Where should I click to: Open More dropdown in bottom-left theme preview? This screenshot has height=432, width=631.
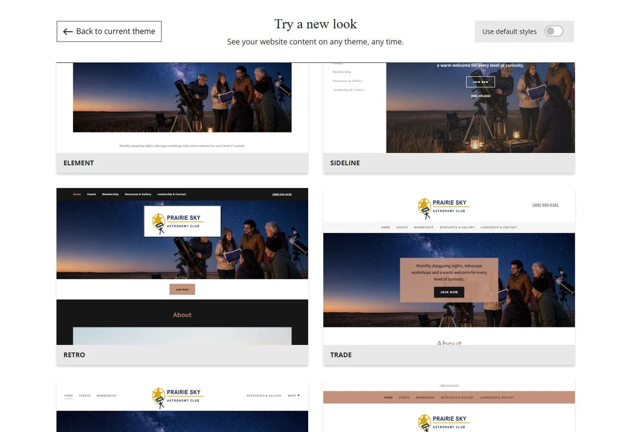[x=294, y=395]
